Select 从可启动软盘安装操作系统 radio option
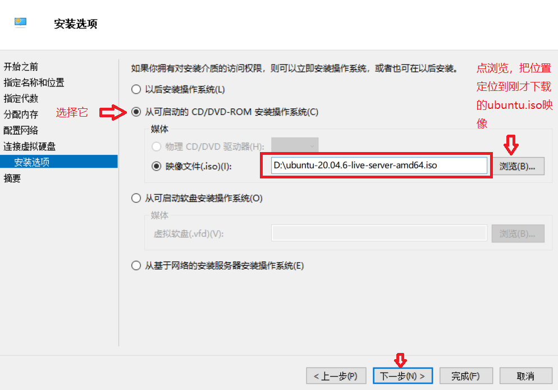The width and height of the screenshot is (558, 390). coord(136,198)
